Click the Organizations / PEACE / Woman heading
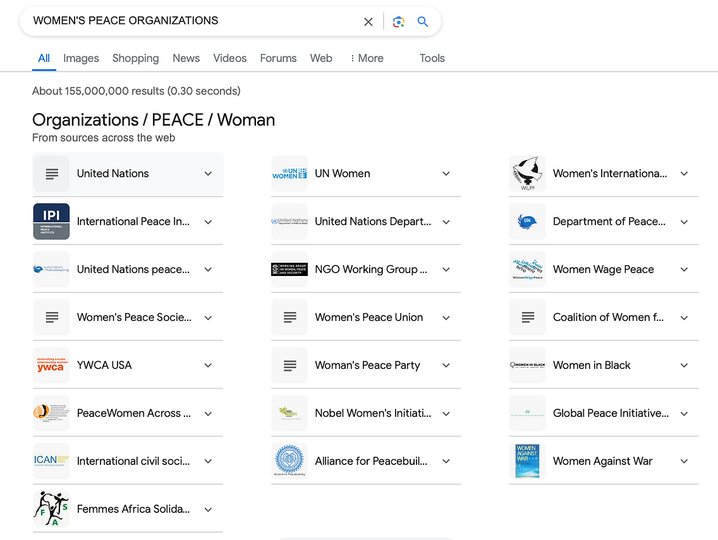Viewport: 718px width, 540px height. pos(154,120)
